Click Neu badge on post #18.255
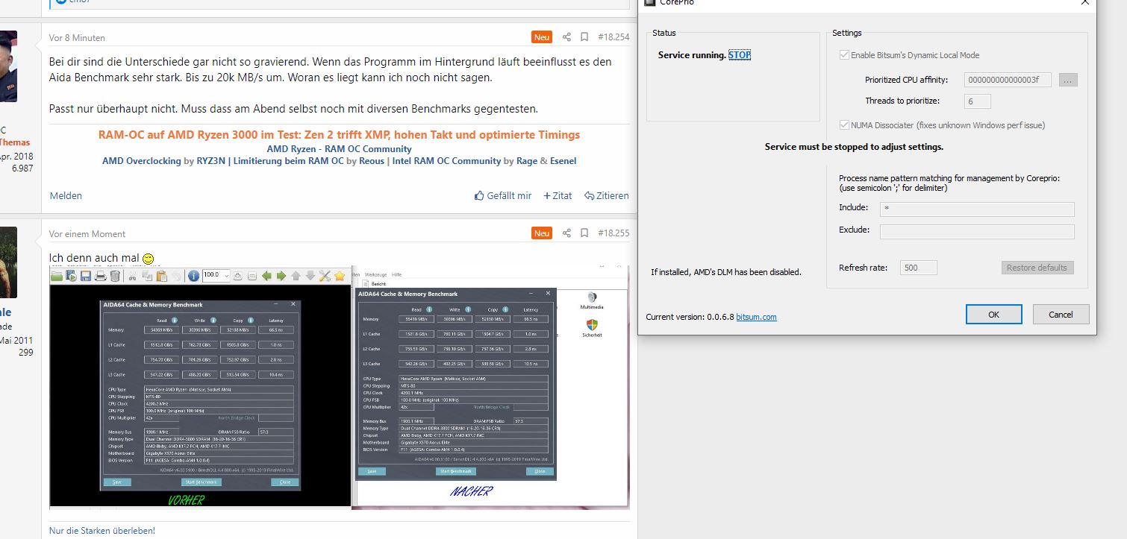The width and height of the screenshot is (1127, 539). pyautogui.click(x=542, y=233)
